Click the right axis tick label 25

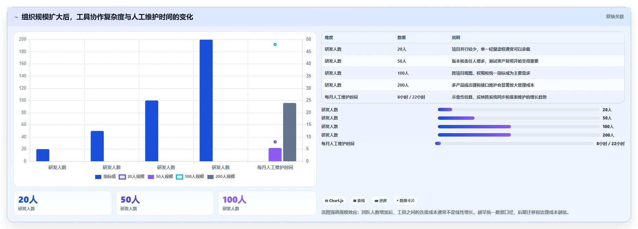click(309, 100)
